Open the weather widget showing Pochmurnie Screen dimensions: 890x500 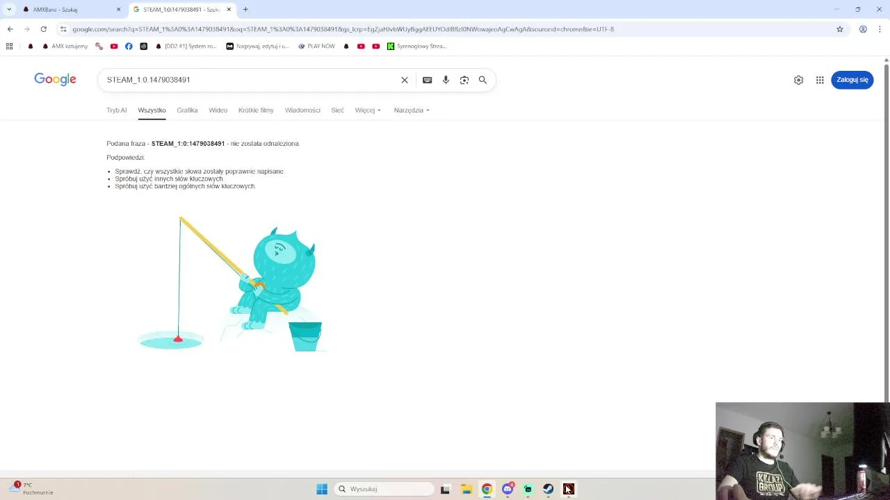coord(31,488)
